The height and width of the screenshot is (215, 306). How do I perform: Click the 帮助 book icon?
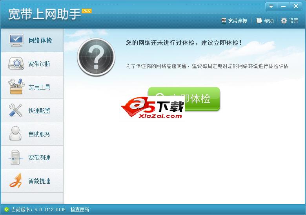259,21
